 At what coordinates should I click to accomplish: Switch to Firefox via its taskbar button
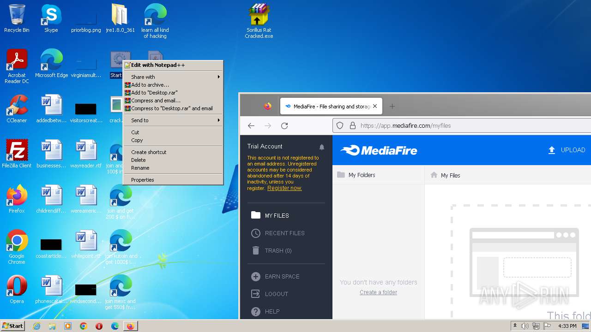[130, 326]
